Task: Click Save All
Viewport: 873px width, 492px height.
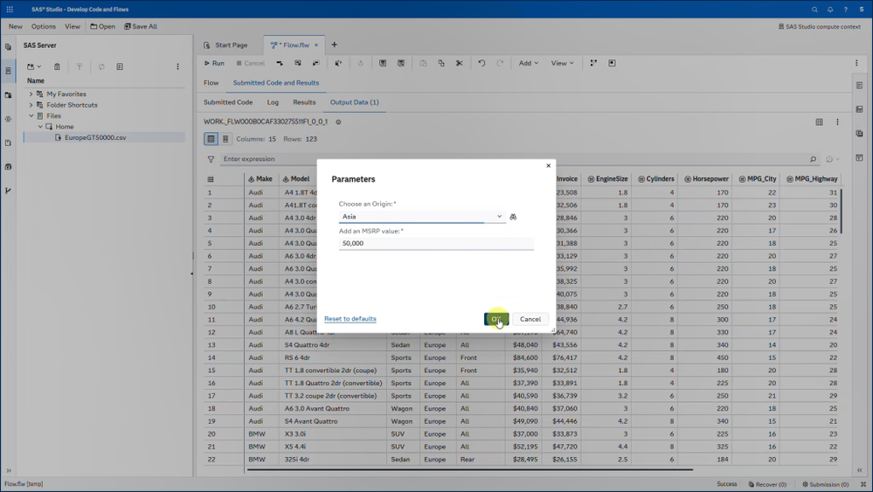Action: [141, 26]
